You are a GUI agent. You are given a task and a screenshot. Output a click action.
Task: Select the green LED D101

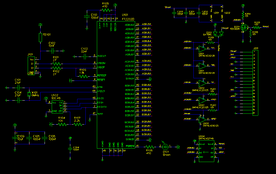click(165, 147)
